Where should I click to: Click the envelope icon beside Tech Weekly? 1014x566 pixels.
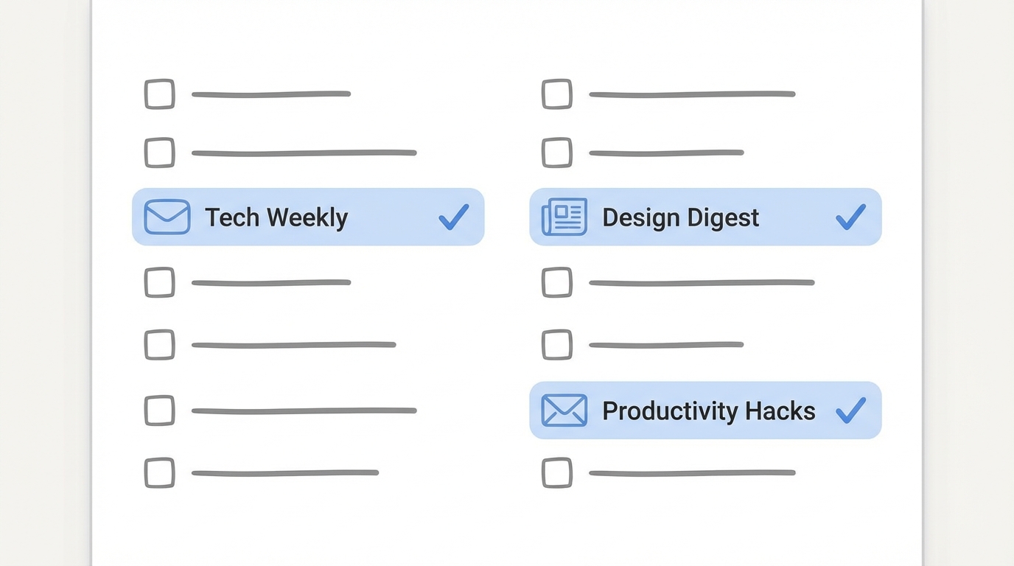(x=167, y=217)
